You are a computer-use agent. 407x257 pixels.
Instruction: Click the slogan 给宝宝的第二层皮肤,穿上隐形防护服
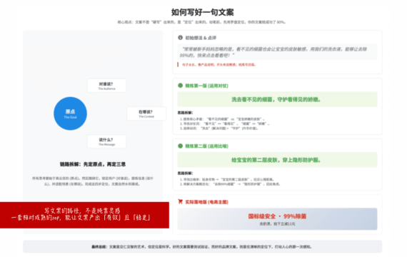(276, 160)
